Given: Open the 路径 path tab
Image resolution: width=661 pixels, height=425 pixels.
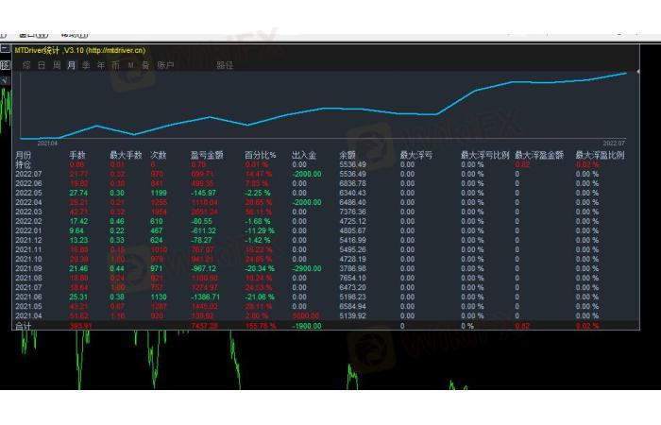Looking at the screenshot, I should pos(225,65).
